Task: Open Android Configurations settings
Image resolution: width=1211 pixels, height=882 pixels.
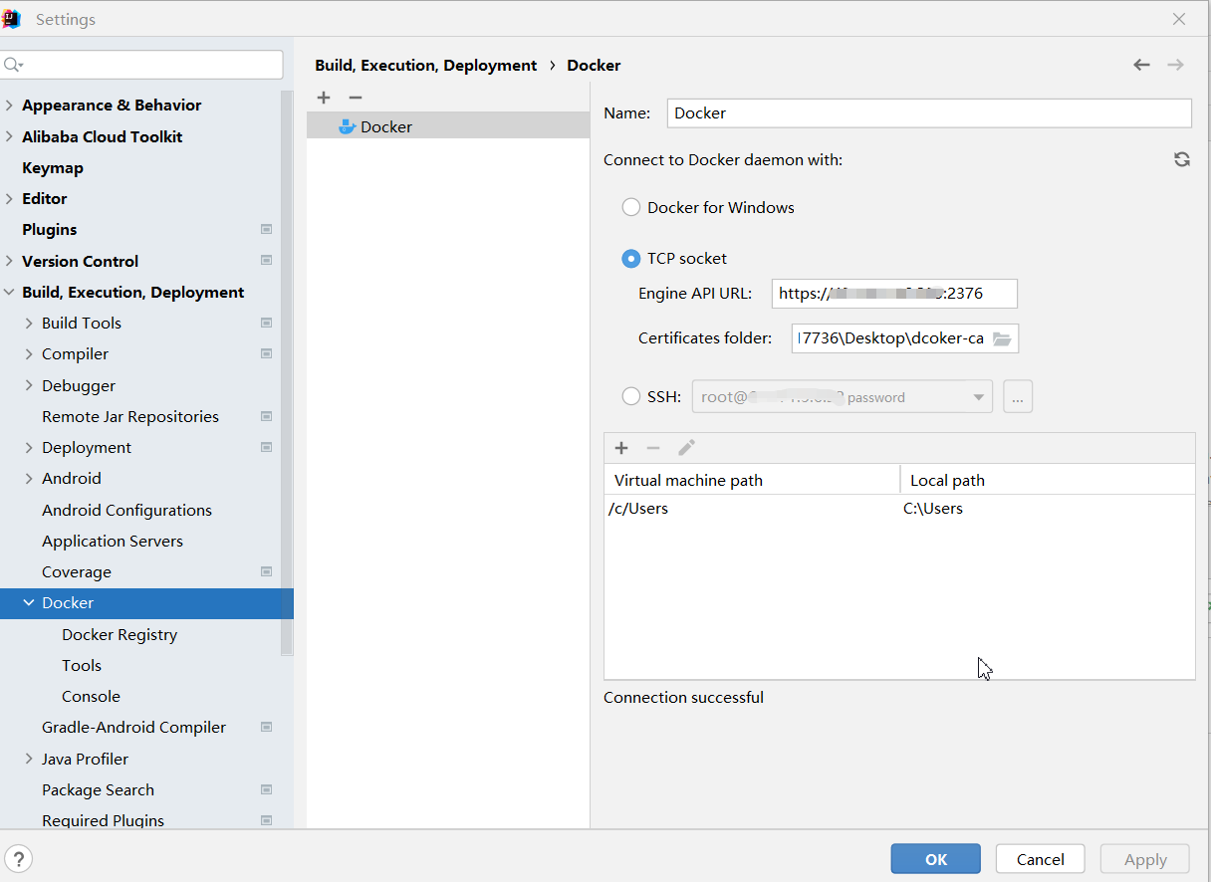Action: click(126, 511)
